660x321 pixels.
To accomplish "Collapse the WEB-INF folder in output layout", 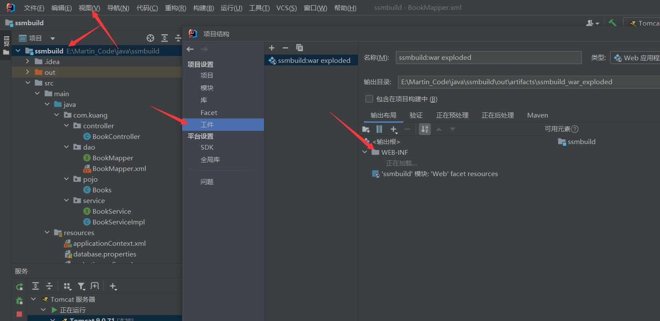I will coord(365,152).
